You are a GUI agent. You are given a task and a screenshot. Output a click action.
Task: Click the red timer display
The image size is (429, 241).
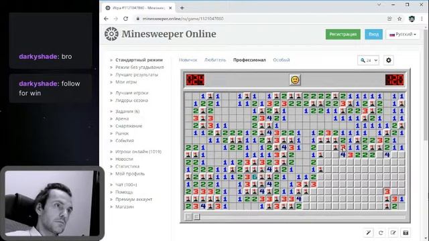[x=395, y=80]
